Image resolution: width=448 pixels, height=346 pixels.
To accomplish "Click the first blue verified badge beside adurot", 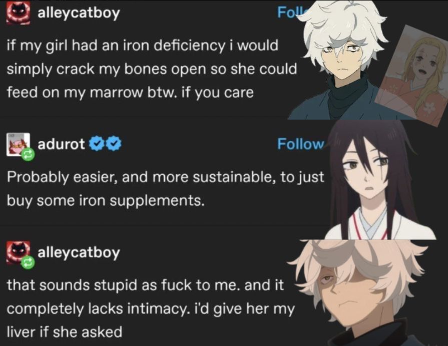I will [x=96, y=144].
